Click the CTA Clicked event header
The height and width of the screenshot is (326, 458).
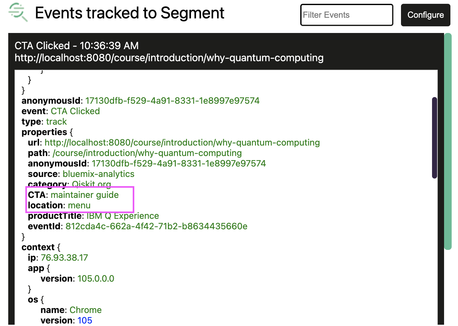tap(76, 46)
